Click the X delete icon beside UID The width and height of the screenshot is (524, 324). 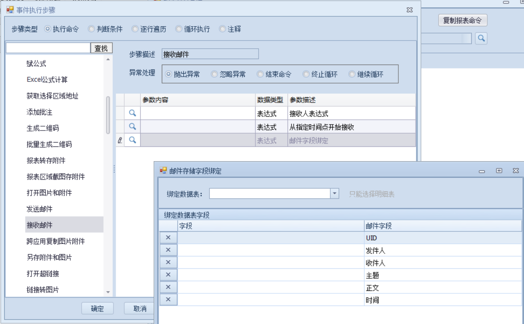click(x=168, y=238)
